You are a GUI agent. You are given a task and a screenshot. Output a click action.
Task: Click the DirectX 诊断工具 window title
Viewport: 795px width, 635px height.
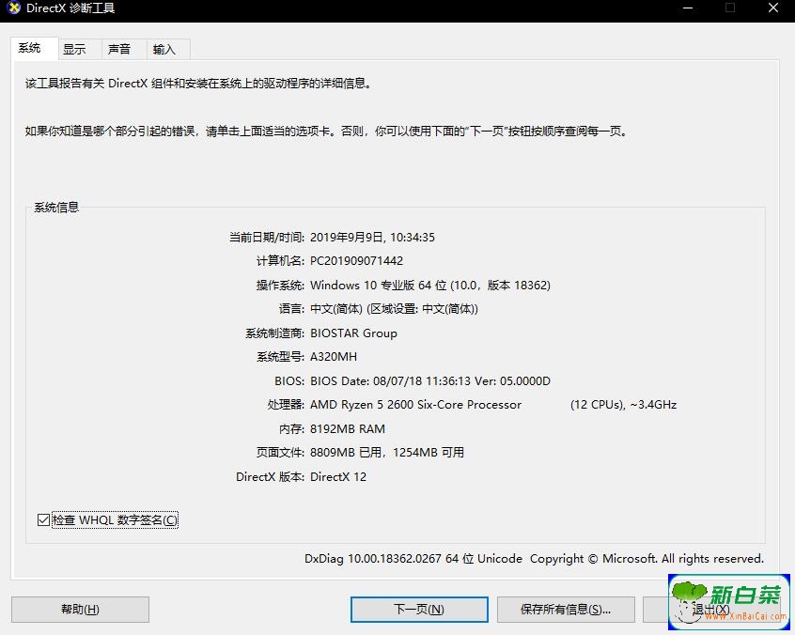70,8
